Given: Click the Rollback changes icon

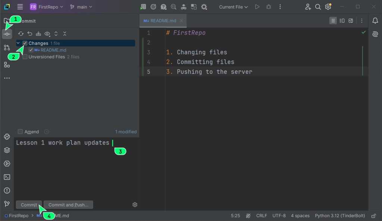Looking at the screenshot, I should pyautogui.click(x=30, y=34).
